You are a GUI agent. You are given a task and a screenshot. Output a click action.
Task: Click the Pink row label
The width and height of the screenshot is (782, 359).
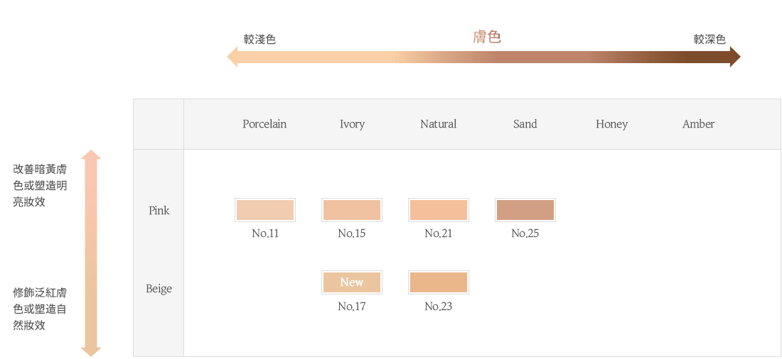[x=159, y=211]
